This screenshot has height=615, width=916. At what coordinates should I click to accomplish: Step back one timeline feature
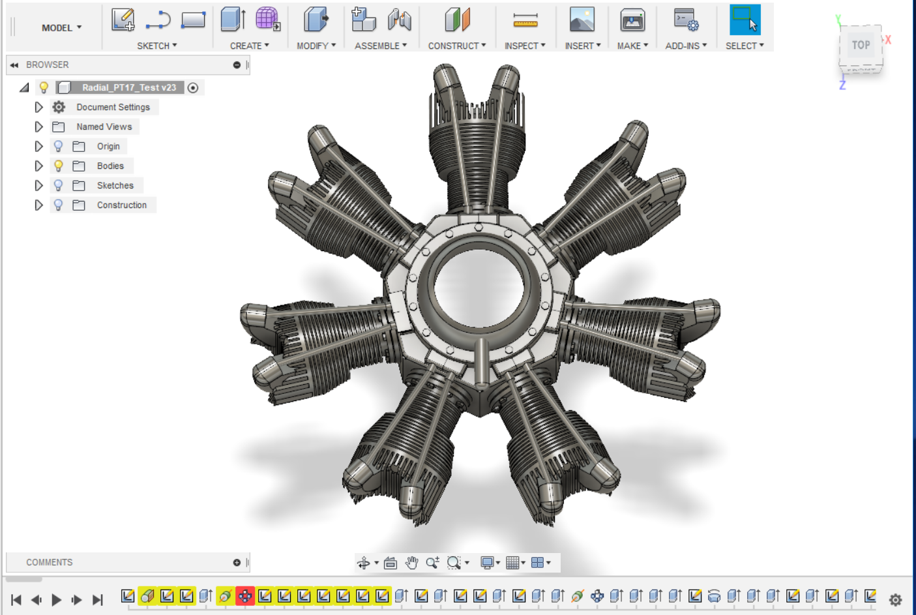(37, 600)
